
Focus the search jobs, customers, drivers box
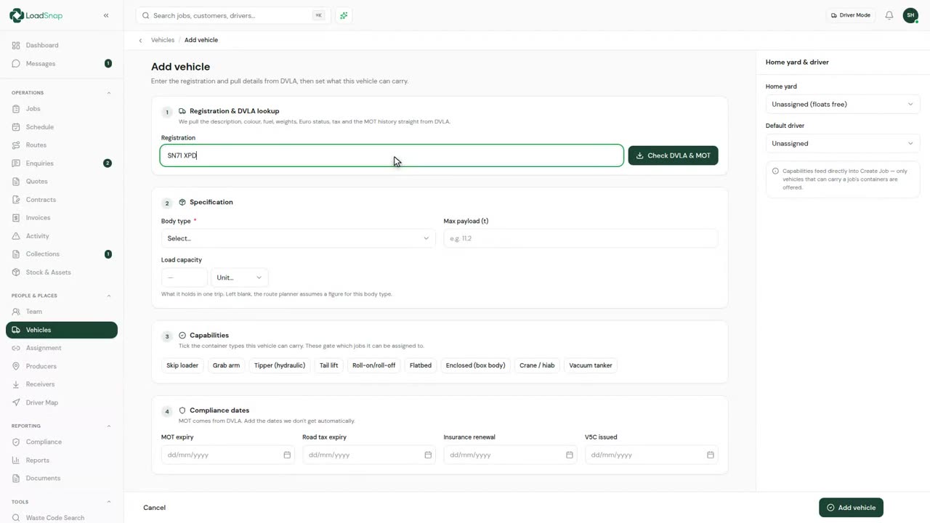[232, 15]
